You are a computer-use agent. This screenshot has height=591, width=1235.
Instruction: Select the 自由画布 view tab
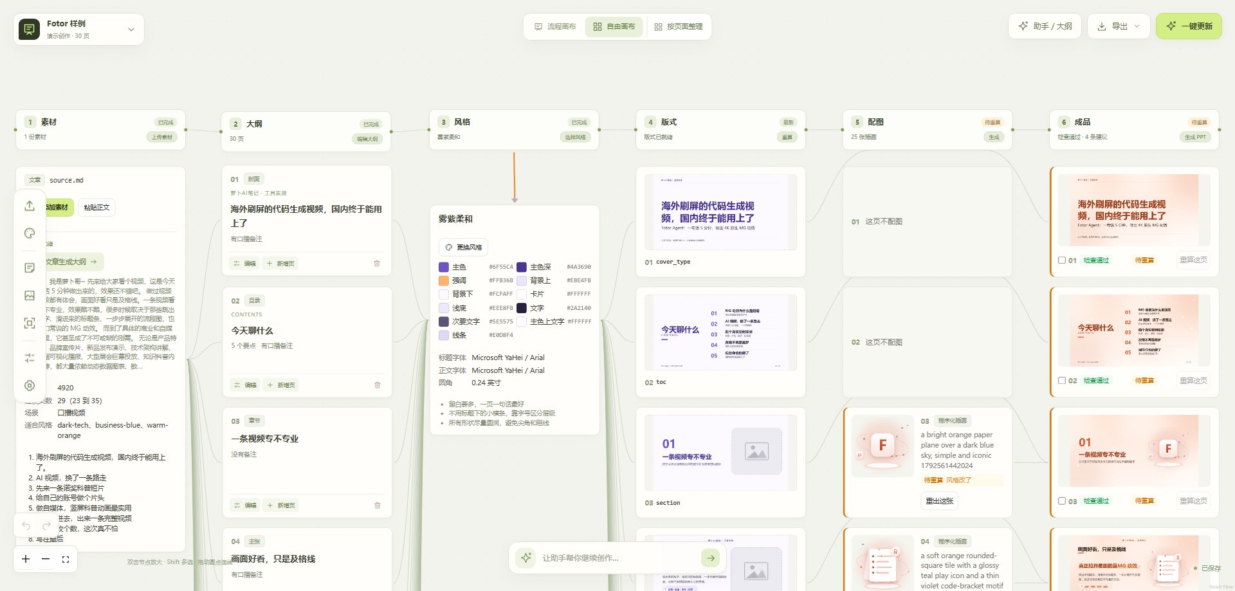[x=614, y=26]
